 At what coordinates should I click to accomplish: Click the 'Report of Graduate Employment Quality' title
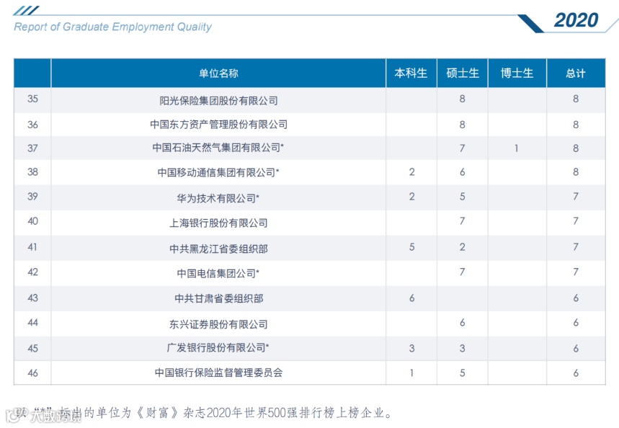pos(112,27)
